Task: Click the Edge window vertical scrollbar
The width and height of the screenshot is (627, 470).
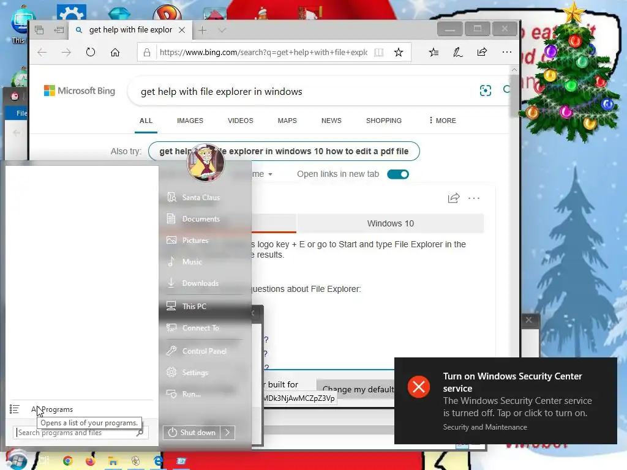Action: pyautogui.click(x=514, y=96)
